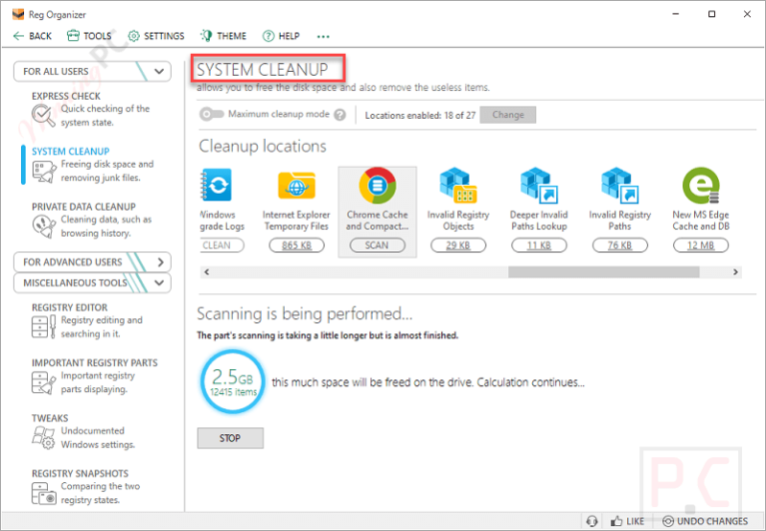Screen dimensions: 766x531
Task: Click the 29 KB size button
Action: click(458, 246)
